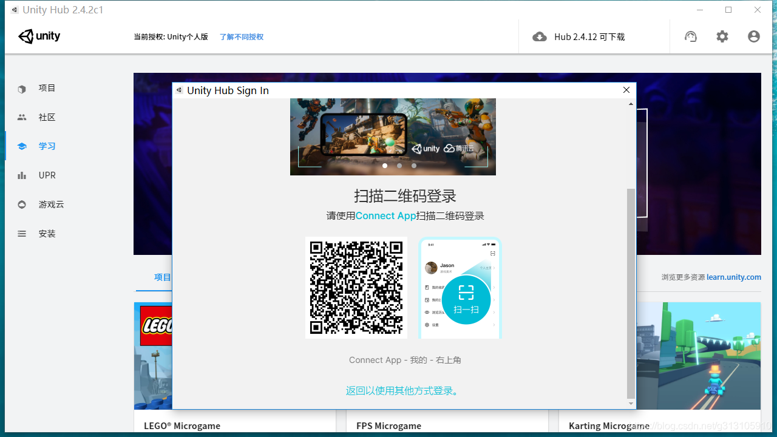The height and width of the screenshot is (437, 777).
Task: Click the dialog scrollbar up arrow
Action: click(631, 104)
